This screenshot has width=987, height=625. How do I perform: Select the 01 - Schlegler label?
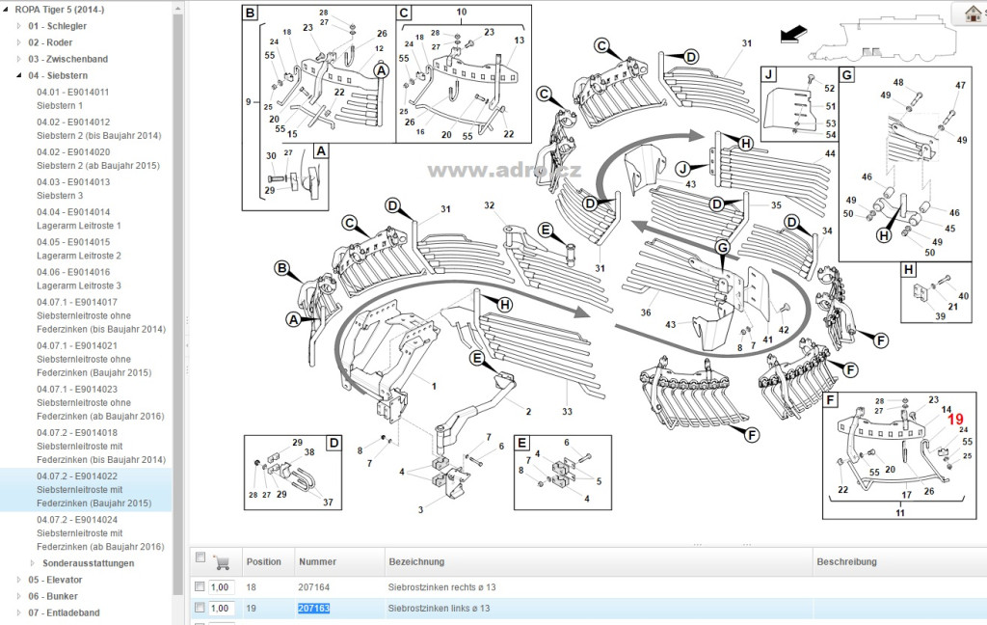57,26
